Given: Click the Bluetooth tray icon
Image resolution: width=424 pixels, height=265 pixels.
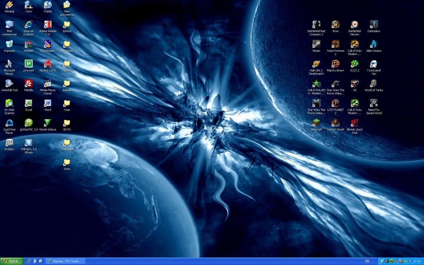Looking at the screenshot, I should pyautogui.click(x=410, y=261).
